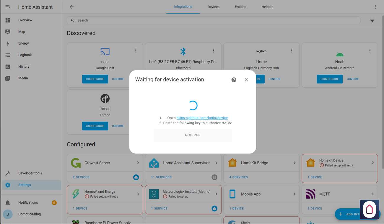Image resolution: width=384 pixels, height=224 pixels.
Task: Open Met.no 1 Service link
Action: click(160, 209)
